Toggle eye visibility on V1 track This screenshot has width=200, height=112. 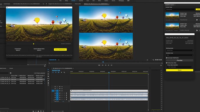click(62, 91)
